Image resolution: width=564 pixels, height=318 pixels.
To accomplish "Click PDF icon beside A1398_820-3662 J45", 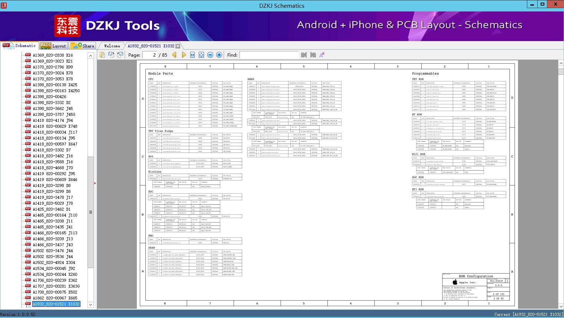I will (x=28, y=108).
